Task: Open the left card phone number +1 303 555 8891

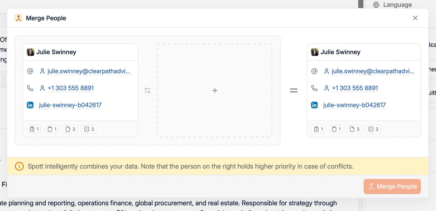Action: (71, 88)
